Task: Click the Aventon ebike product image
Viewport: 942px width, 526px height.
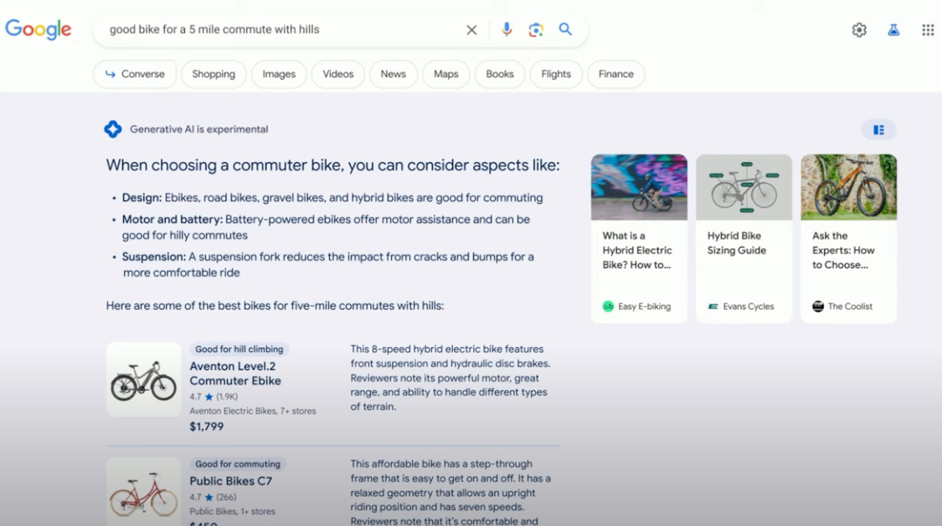Action: point(143,380)
